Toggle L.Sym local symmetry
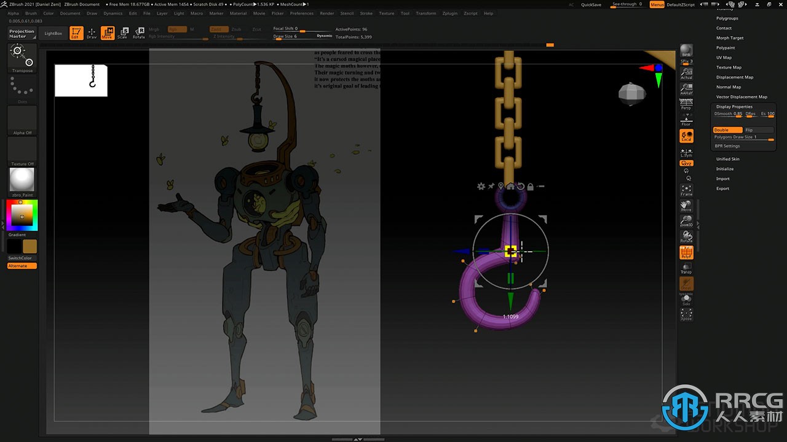This screenshot has height=442, width=787. pyautogui.click(x=686, y=152)
